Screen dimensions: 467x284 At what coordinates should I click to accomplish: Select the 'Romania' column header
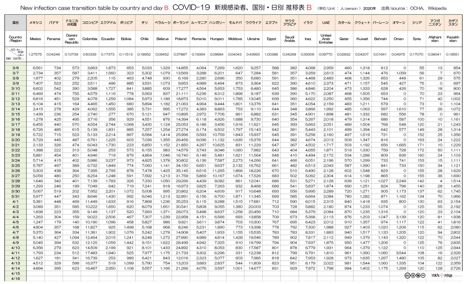click(199, 39)
